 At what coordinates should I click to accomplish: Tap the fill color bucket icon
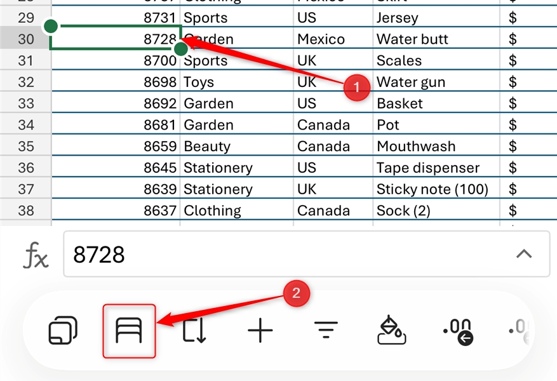(x=391, y=330)
